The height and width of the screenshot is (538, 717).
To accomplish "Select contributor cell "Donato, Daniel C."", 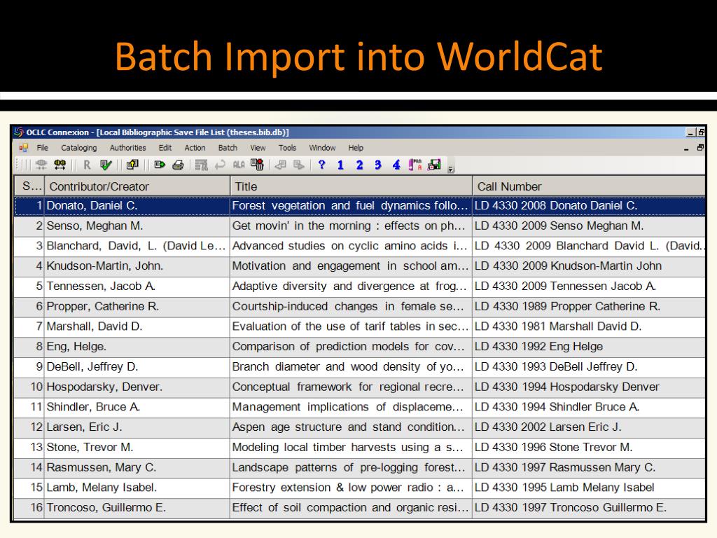I will (x=137, y=206).
